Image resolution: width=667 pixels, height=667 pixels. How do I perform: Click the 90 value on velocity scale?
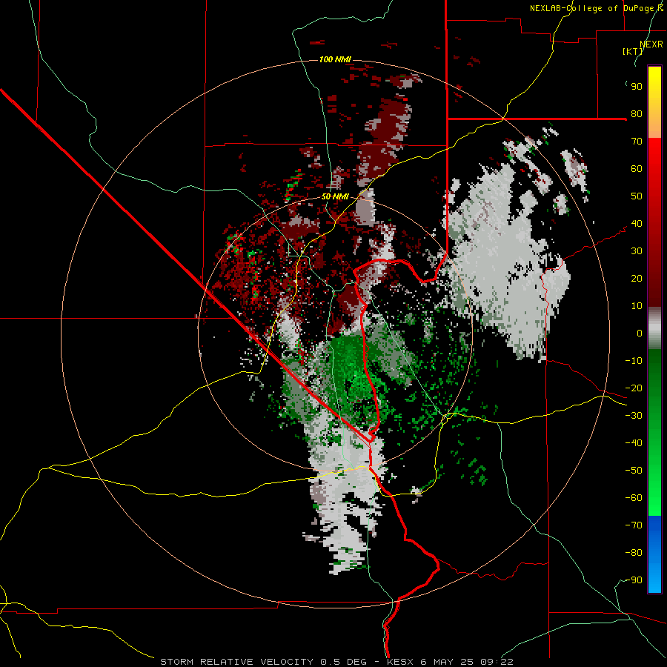[637, 87]
